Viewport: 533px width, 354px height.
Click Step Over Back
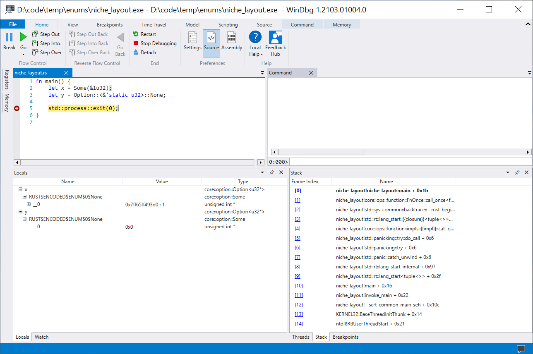coord(89,53)
